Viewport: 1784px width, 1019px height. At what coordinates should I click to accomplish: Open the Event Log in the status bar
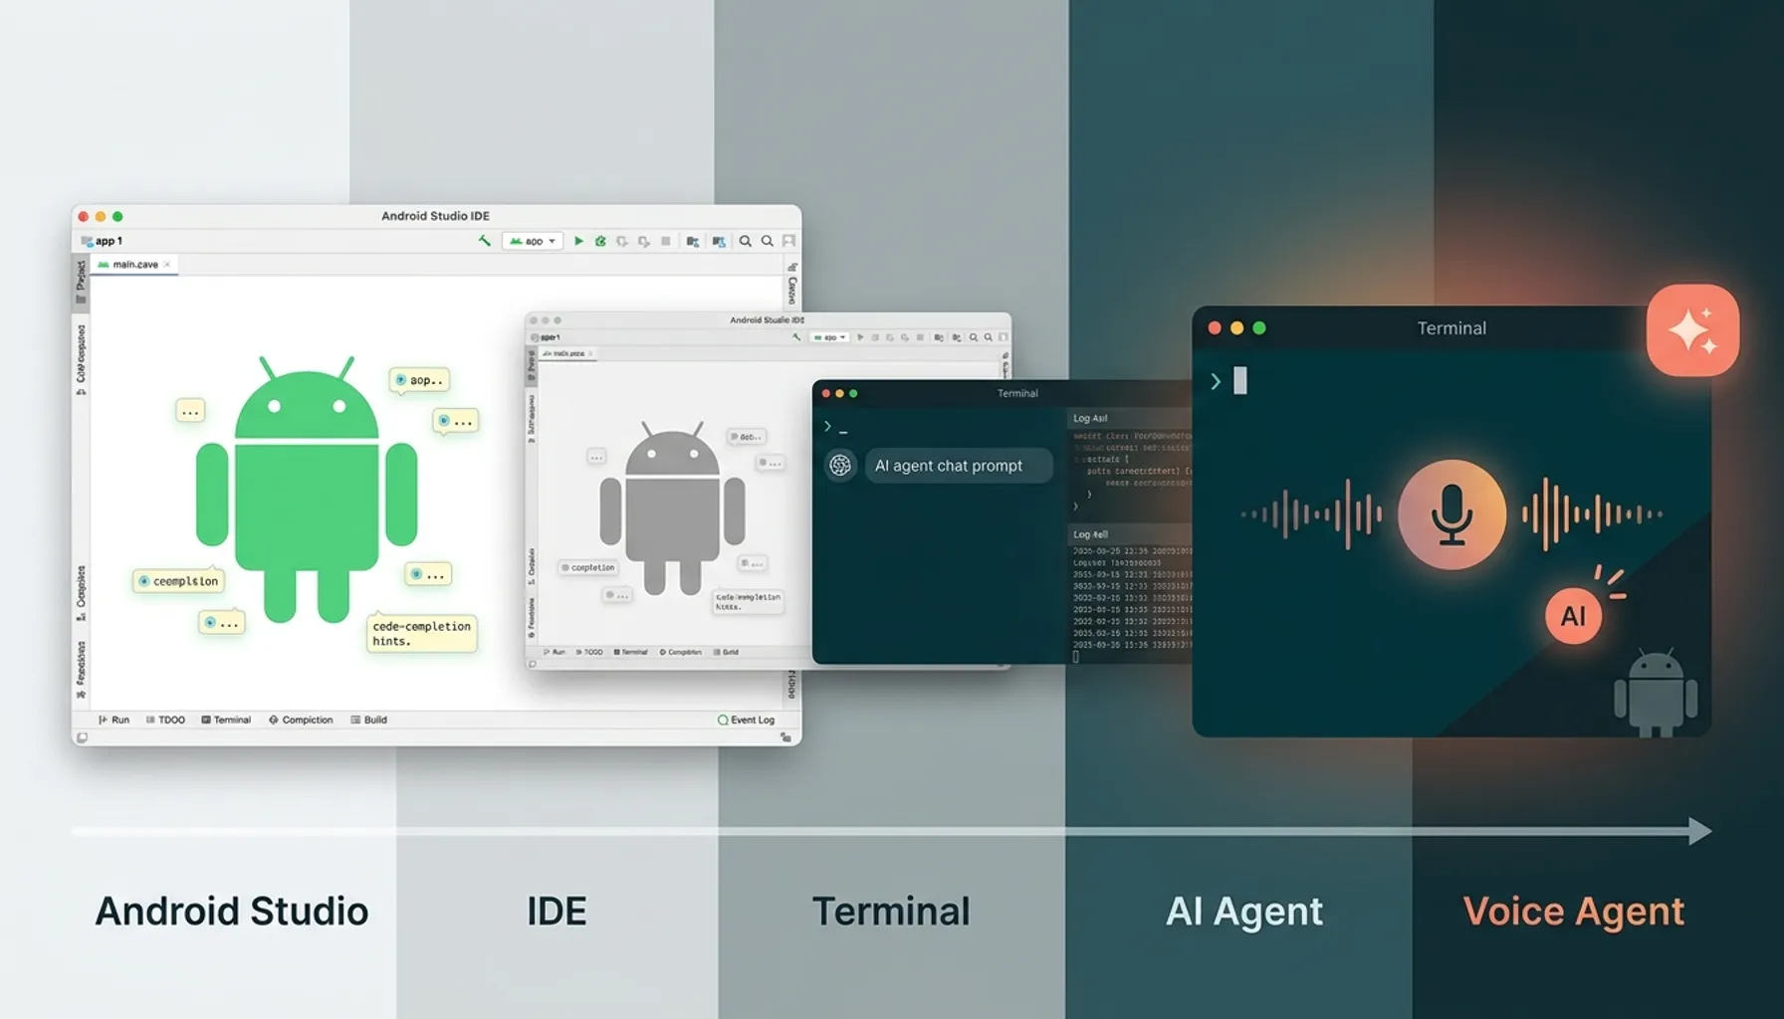[x=746, y=719]
